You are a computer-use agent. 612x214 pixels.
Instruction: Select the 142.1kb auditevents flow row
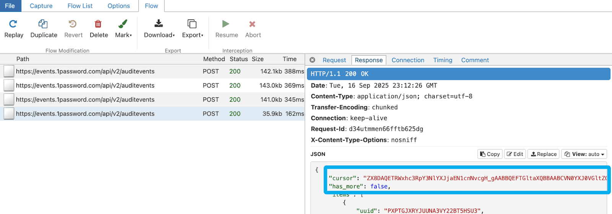[153, 71]
